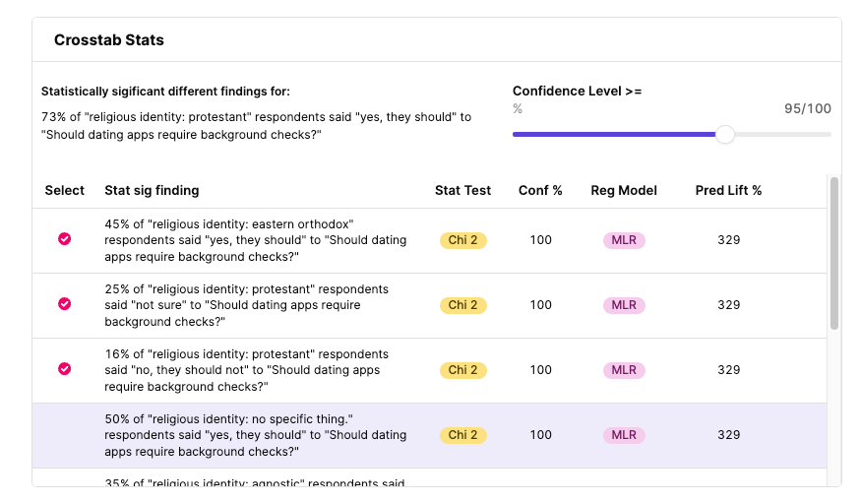Click MLR badge in protestant "not sure" row
Image resolution: width=860 pixels, height=502 pixels.
coord(624,305)
